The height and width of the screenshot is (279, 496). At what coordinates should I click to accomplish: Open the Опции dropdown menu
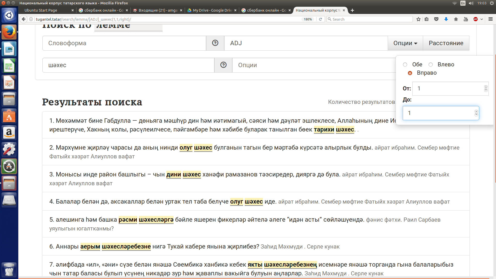pos(405,43)
